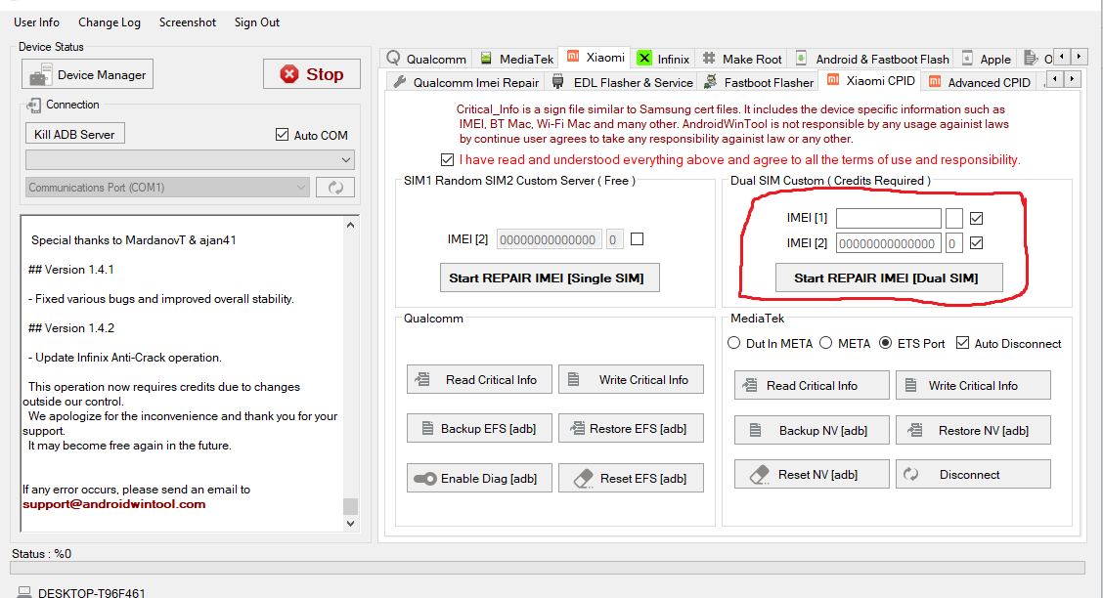The image size is (1103, 598).
Task: Click Reset EFS [adb] eraser button
Action: click(x=631, y=478)
